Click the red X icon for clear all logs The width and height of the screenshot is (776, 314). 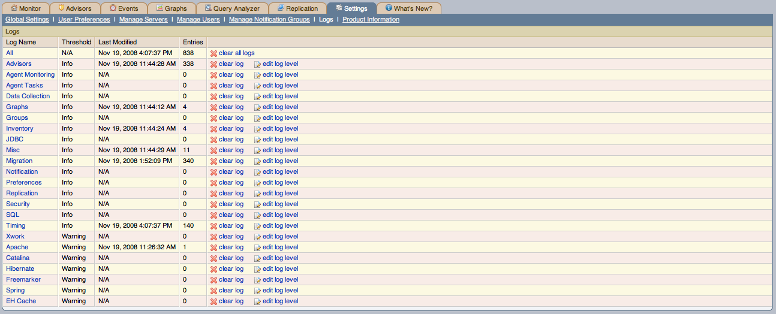[213, 53]
